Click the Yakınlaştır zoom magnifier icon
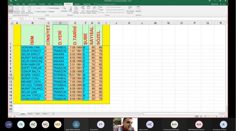This screenshot has width=236, height=131. click(64, 9)
